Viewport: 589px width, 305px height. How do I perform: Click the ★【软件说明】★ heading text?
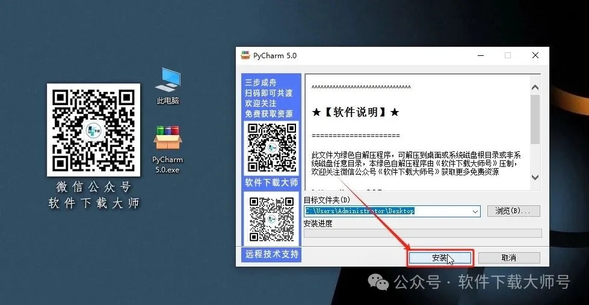[x=356, y=112]
